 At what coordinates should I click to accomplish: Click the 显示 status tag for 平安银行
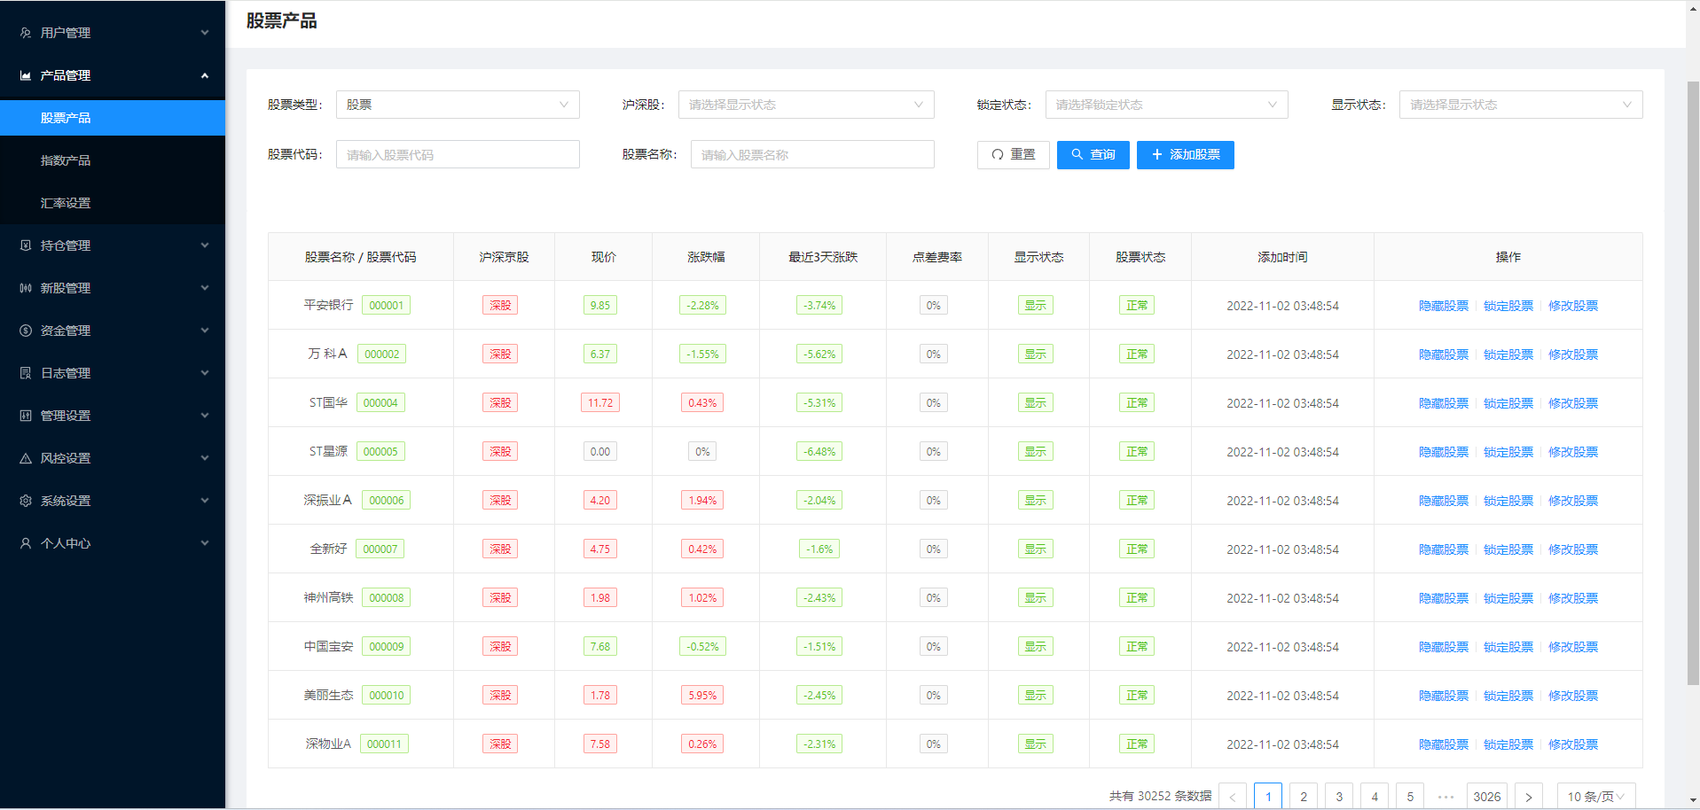1036,306
